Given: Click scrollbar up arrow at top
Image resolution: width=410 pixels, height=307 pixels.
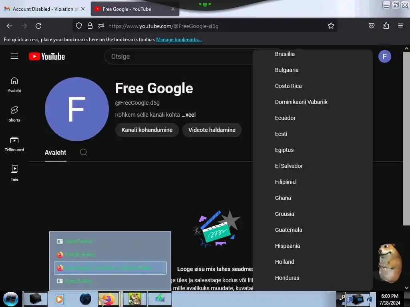Looking at the screenshot, I should (406, 48).
